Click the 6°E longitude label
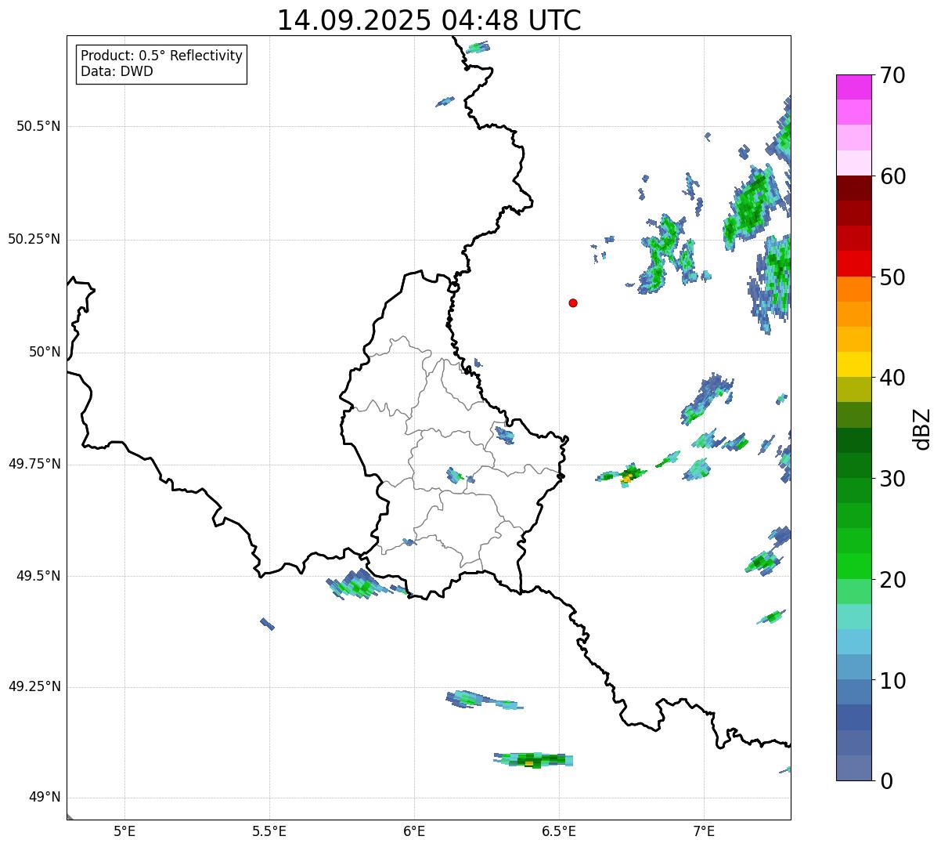 pyautogui.click(x=414, y=831)
